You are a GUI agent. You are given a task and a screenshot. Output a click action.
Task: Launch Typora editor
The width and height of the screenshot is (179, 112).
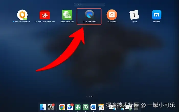[x=134, y=15]
